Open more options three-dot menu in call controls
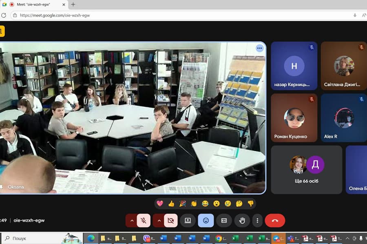This screenshot has height=244, width=367. 257,220
